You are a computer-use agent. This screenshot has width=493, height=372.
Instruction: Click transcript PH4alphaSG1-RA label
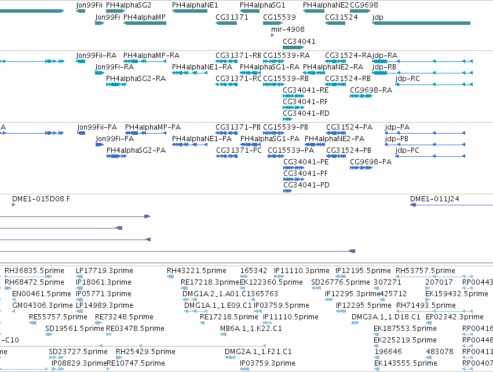pos(269,67)
